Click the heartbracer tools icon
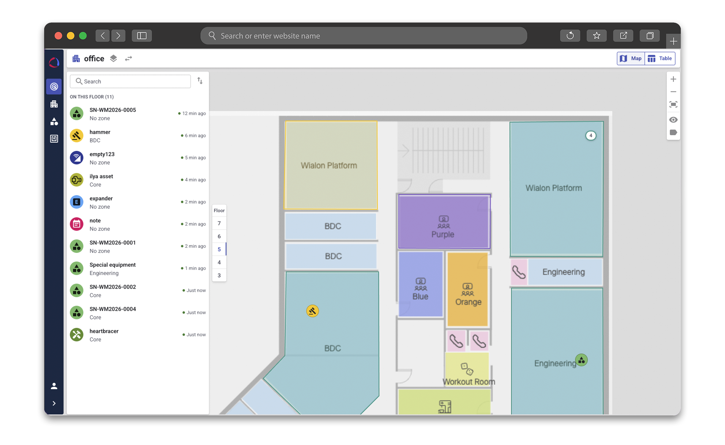 77,334
